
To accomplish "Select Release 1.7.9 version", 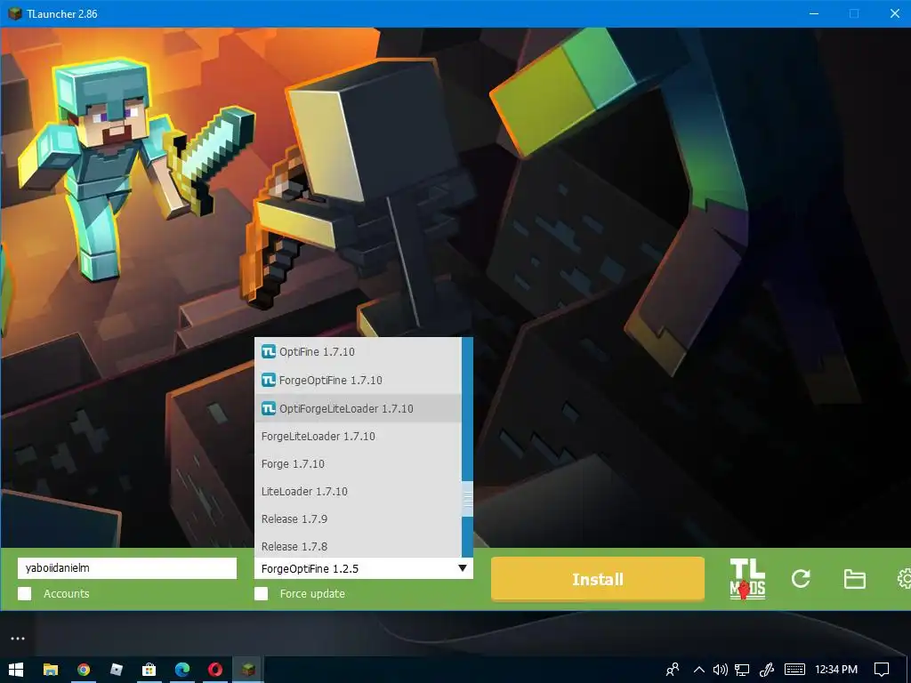I will pos(358,518).
